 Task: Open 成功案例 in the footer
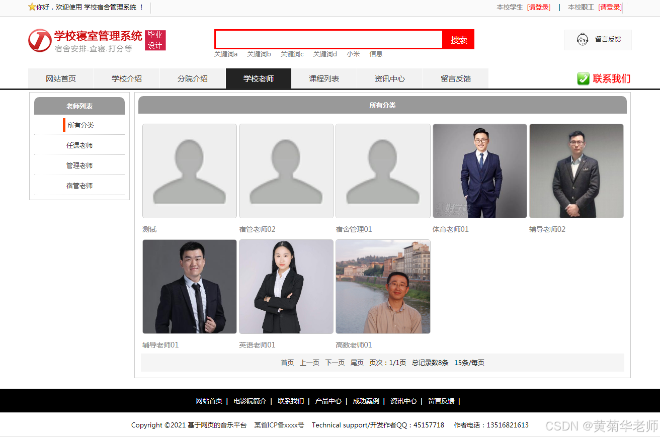tap(366, 401)
